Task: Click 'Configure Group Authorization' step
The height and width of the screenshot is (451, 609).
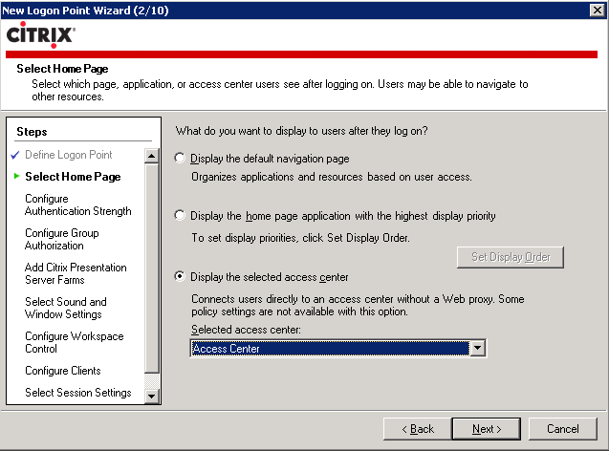Action: [62, 240]
